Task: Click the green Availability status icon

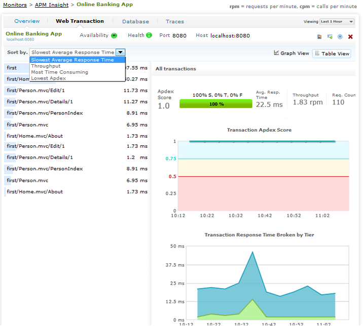Action: (114, 35)
